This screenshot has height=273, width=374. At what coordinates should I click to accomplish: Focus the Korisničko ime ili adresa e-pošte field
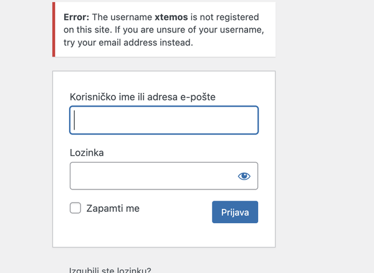pos(164,120)
